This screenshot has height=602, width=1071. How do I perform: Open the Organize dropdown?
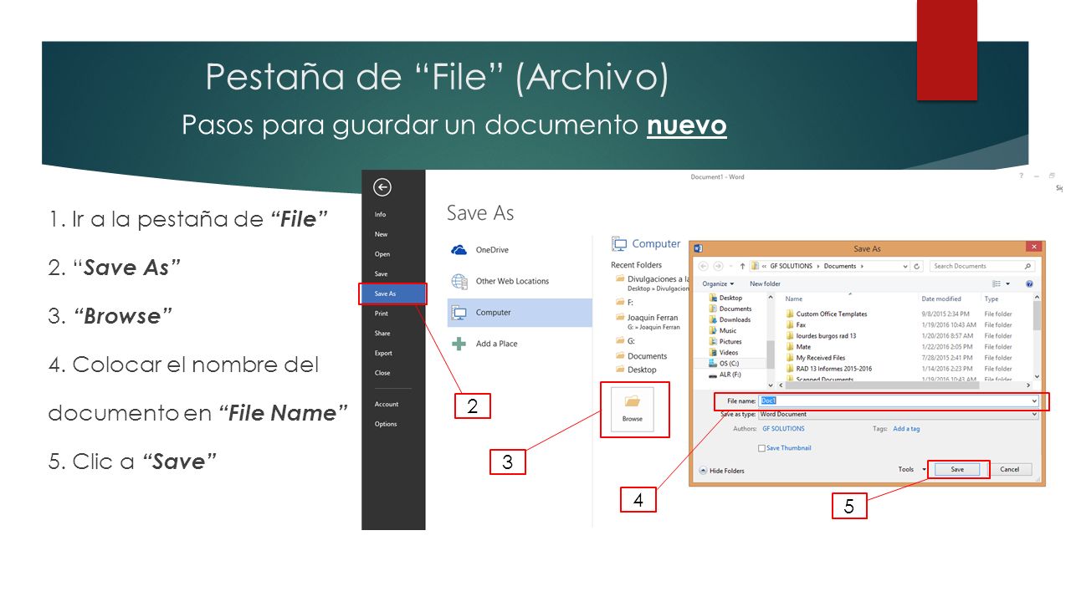(718, 284)
